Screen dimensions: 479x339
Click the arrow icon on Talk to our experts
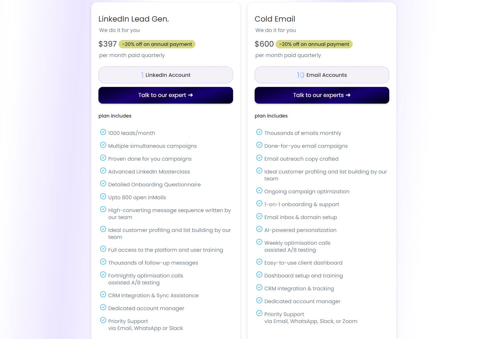tap(348, 95)
